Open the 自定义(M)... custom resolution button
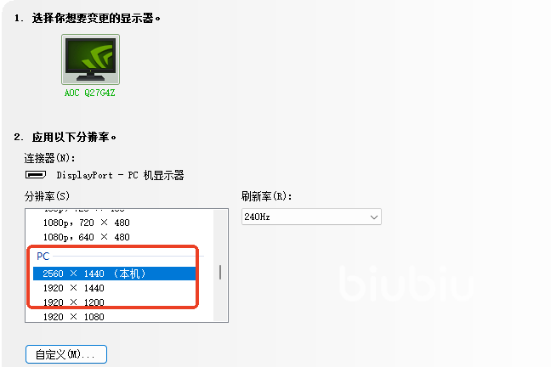This screenshot has width=551, height=367. (x=66, y=354)
